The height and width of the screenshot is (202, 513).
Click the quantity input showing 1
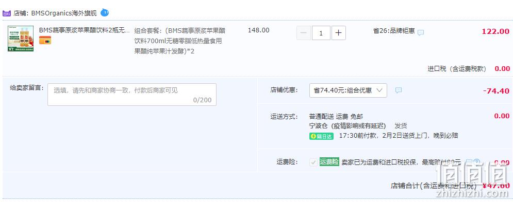(321, 33)
